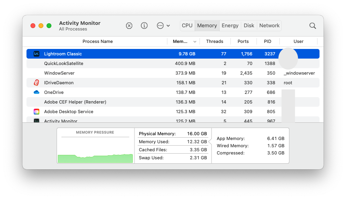Sort by the Ports column header

pyautogui.click(x=243, y=41)
